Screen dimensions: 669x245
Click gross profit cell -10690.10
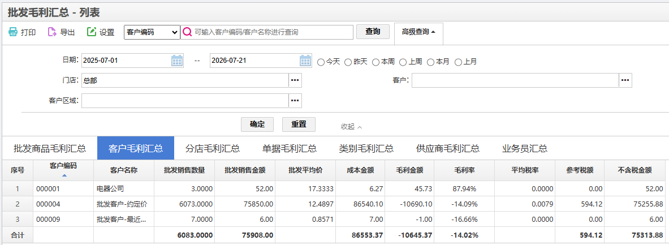409,204
